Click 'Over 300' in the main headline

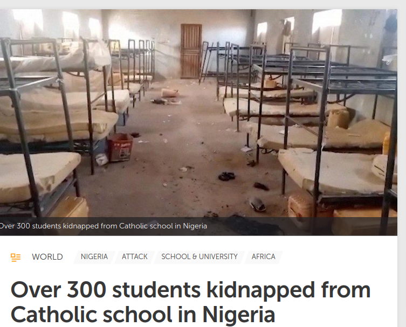point(59,290)
